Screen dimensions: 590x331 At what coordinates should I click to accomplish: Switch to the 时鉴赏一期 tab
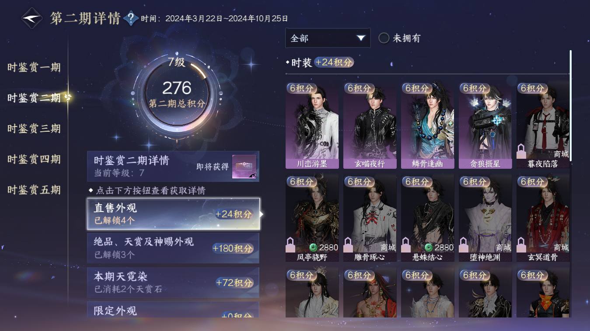tap(34, 68)
